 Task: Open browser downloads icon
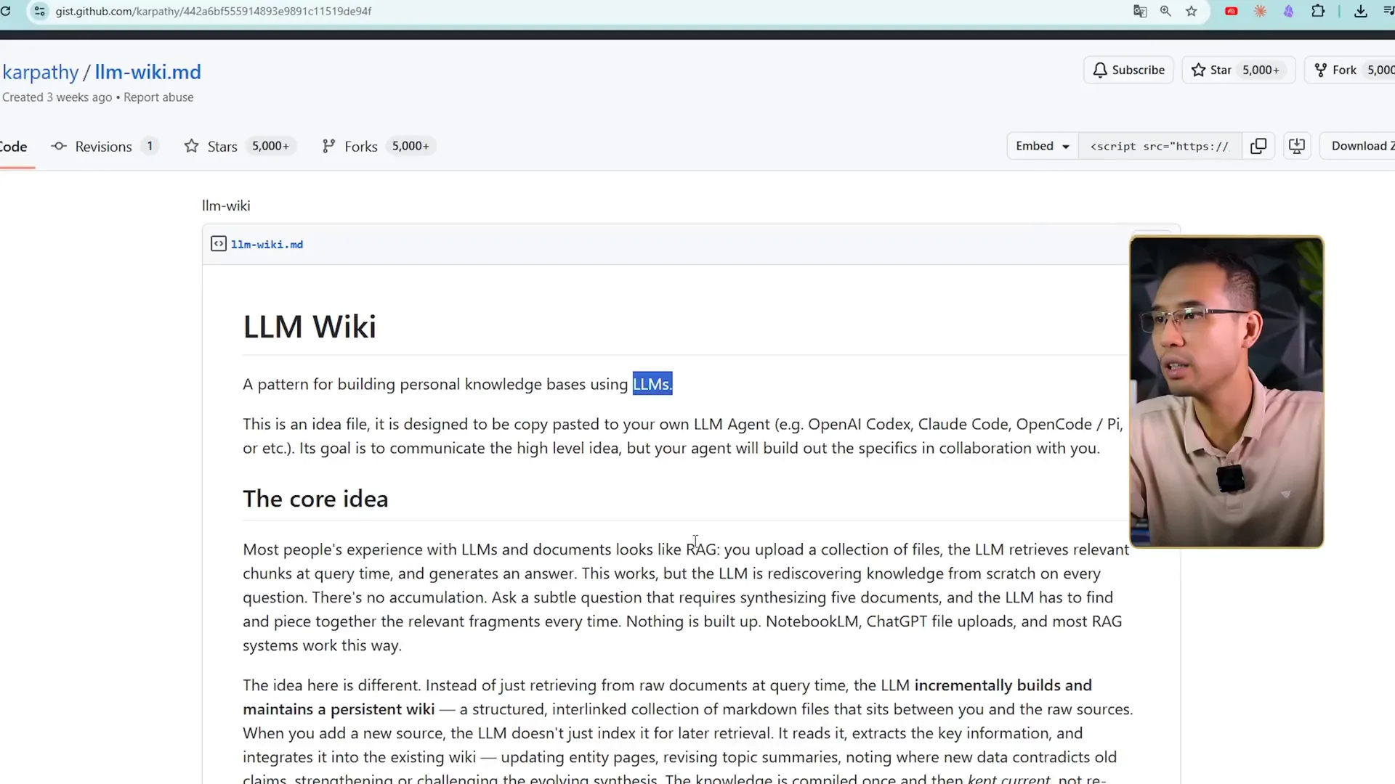point(1361,11)
